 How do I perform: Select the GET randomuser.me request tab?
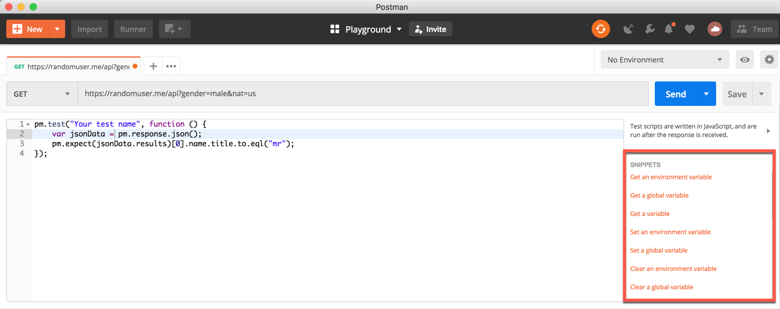(x=72, y=66)
